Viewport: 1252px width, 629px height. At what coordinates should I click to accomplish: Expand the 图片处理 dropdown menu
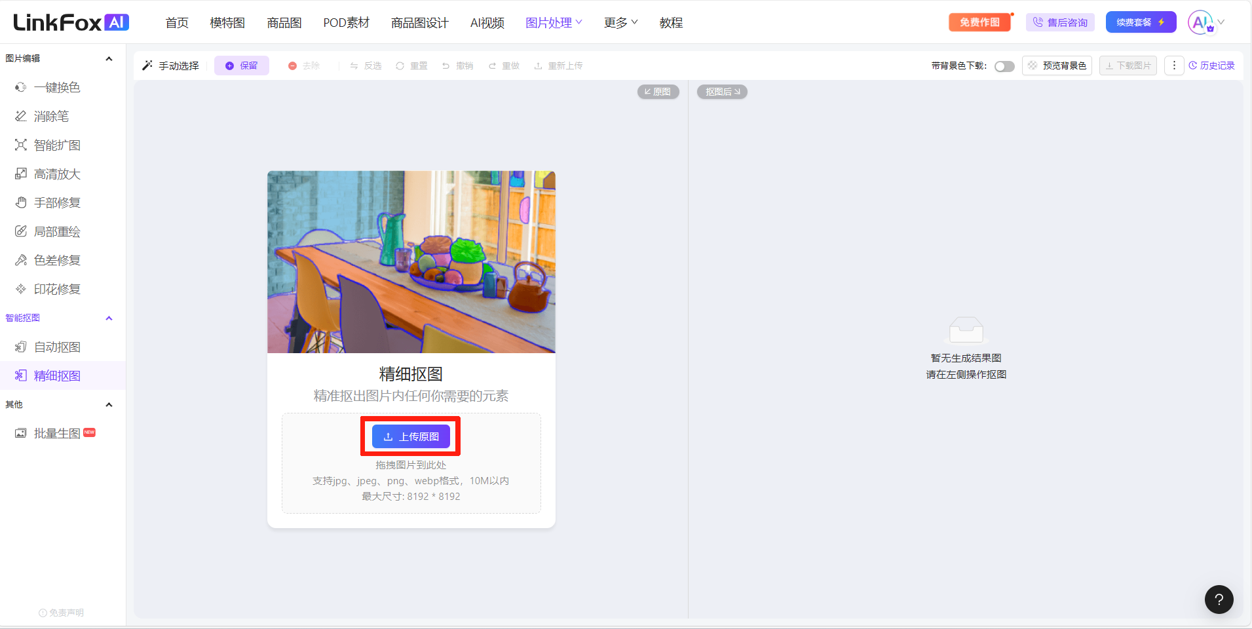(x=554, y=23)
